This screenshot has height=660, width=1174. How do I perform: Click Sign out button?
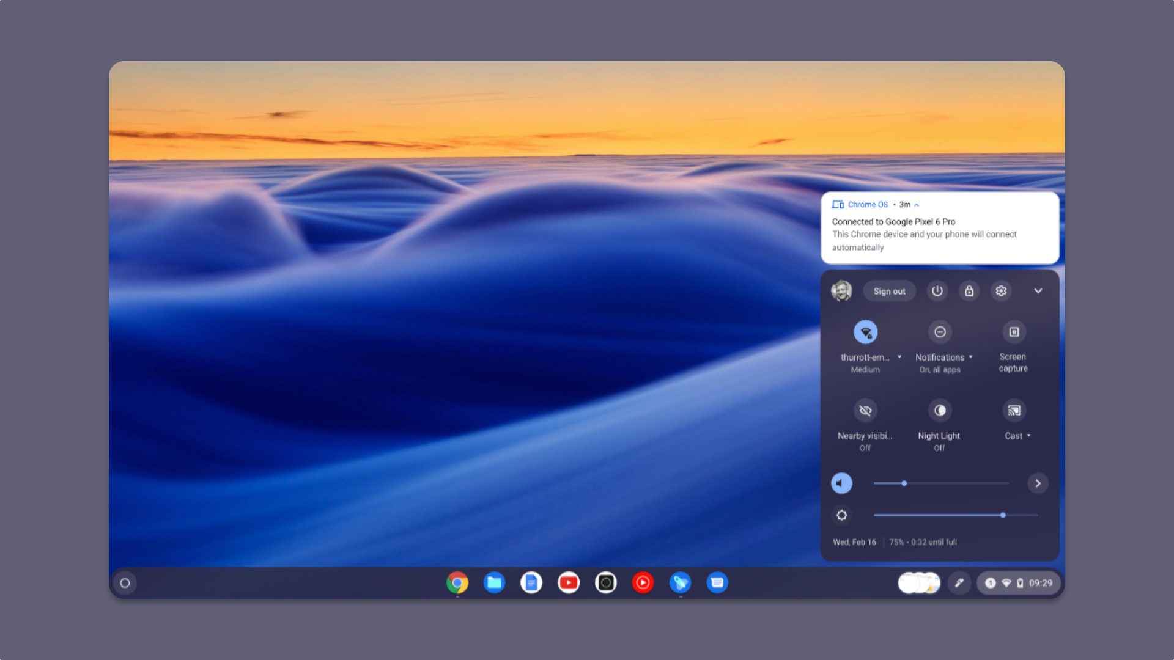click(x=888, y=291)
